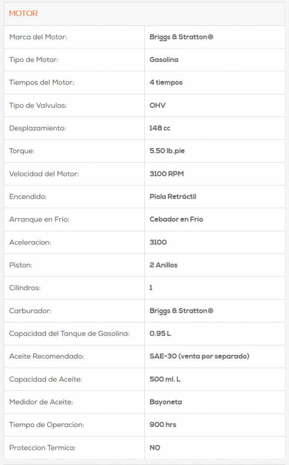Screen dimensions: 289x465
Task: Select the 4 tiempos value
Action: [166, 82]
